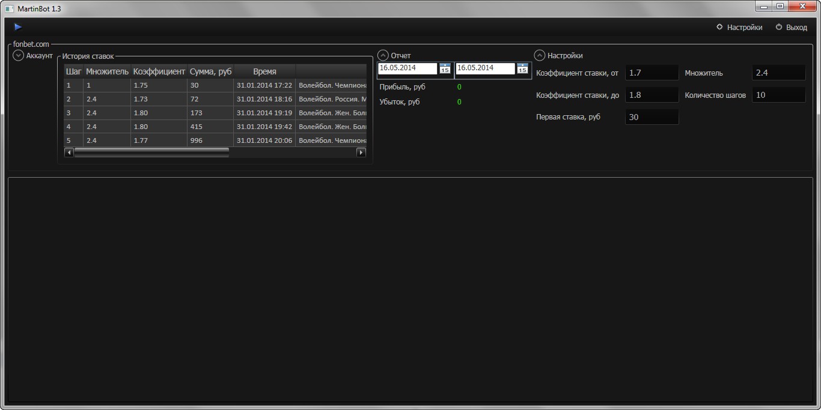Select the Время column header
The height and width of the screenshot is (410, 821).
pyautogui.click(x=264, y=71)
